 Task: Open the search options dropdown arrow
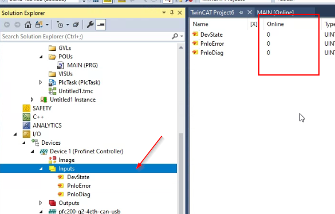182,36
